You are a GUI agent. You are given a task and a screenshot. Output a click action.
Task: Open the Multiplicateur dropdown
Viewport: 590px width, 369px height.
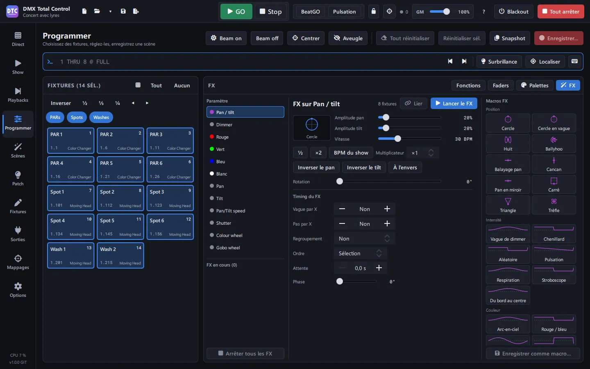coord(423,153)
